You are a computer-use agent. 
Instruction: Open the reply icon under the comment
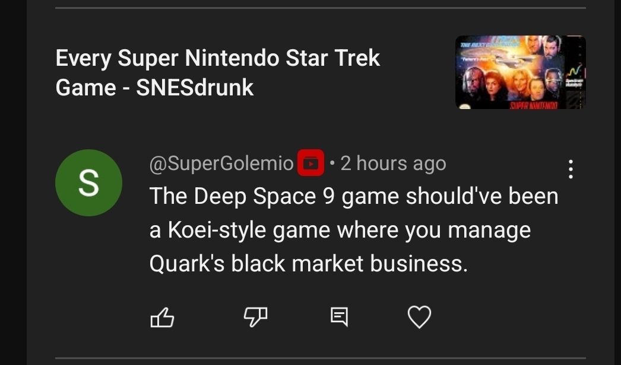339,318
